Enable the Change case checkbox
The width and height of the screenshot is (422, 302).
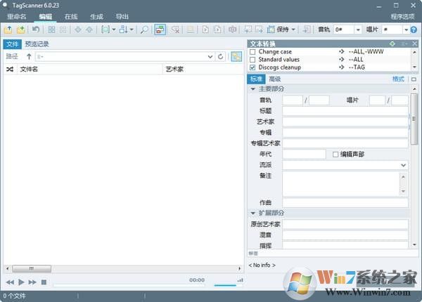[252, 52]
